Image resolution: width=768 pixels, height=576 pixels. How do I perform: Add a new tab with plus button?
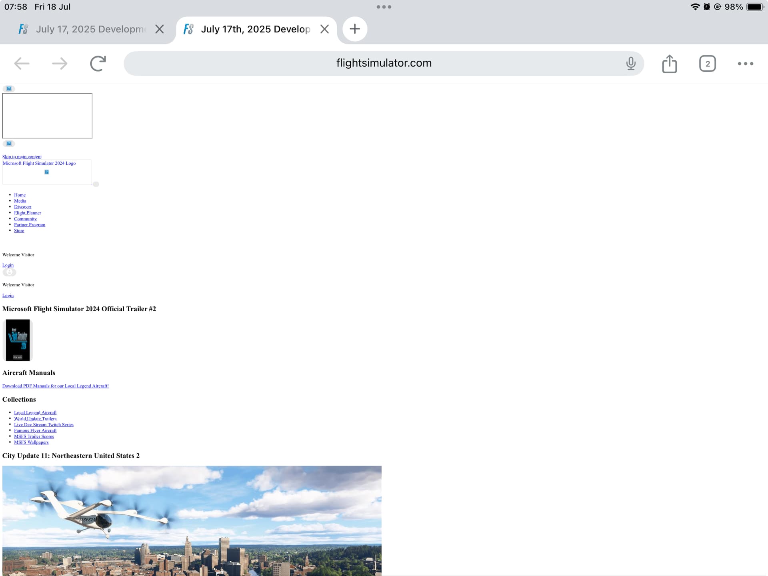click(x=354, y=29)
